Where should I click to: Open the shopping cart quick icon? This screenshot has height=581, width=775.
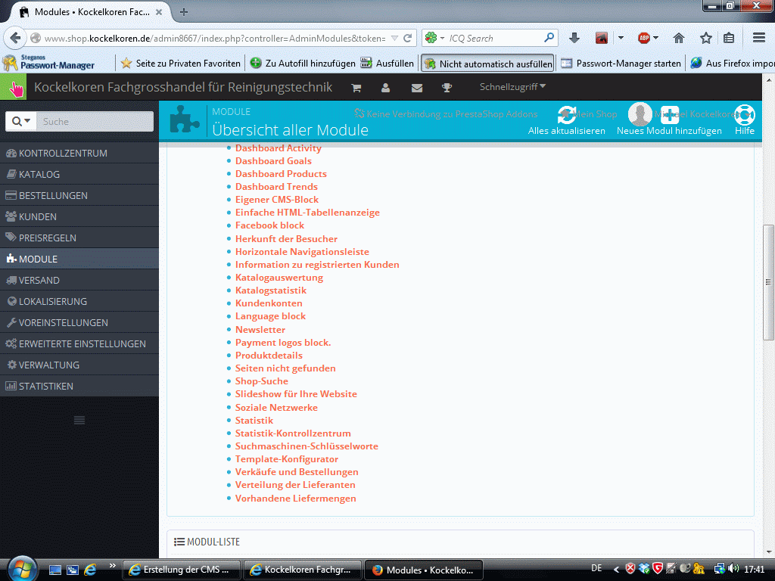point(356,88)
